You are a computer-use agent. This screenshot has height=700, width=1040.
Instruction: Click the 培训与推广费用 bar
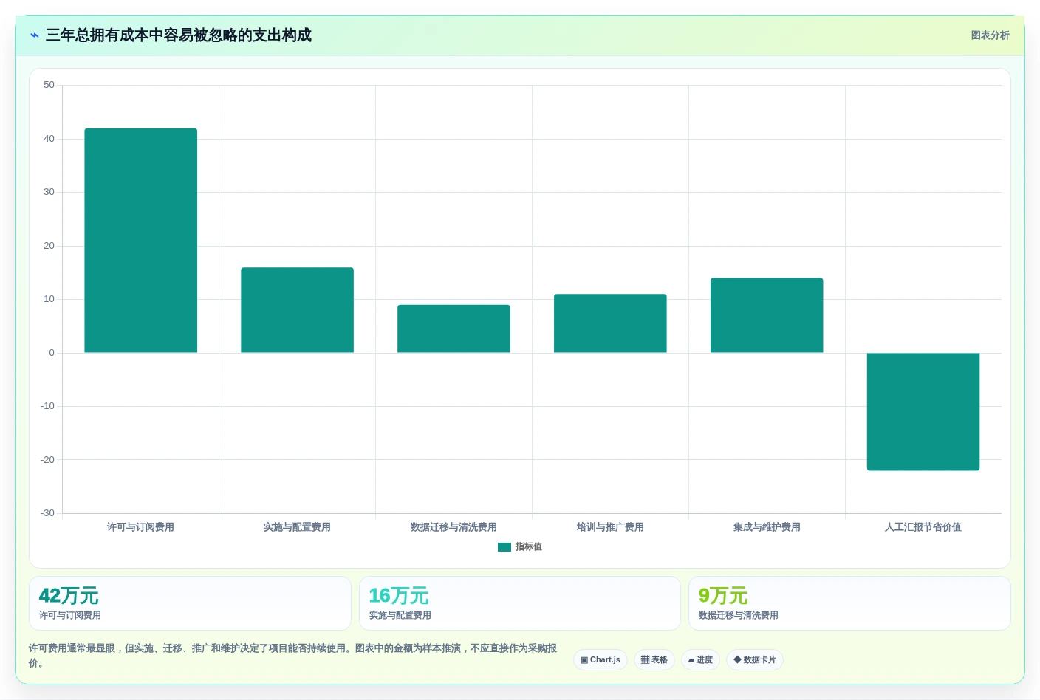(610, 323)
